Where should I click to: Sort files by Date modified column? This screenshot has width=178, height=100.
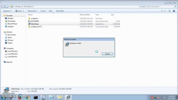click(85, 15)
